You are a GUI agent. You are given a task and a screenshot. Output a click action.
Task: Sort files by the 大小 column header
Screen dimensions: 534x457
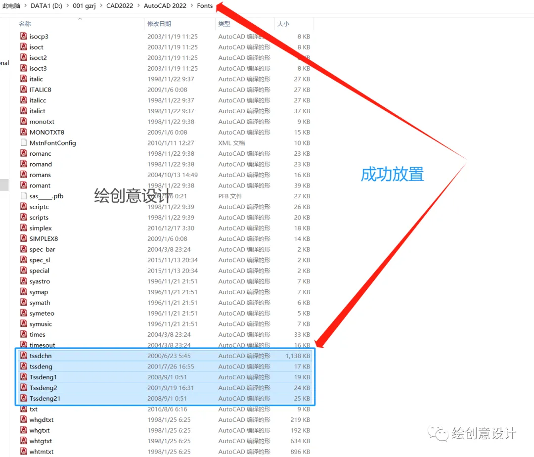(x=283, y=24)
